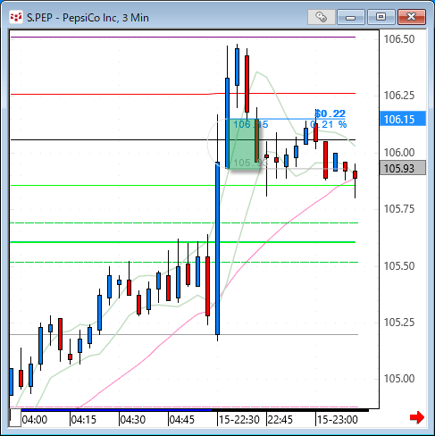
Task: Click the $0.22 measurement label
Action: (330, 113)
